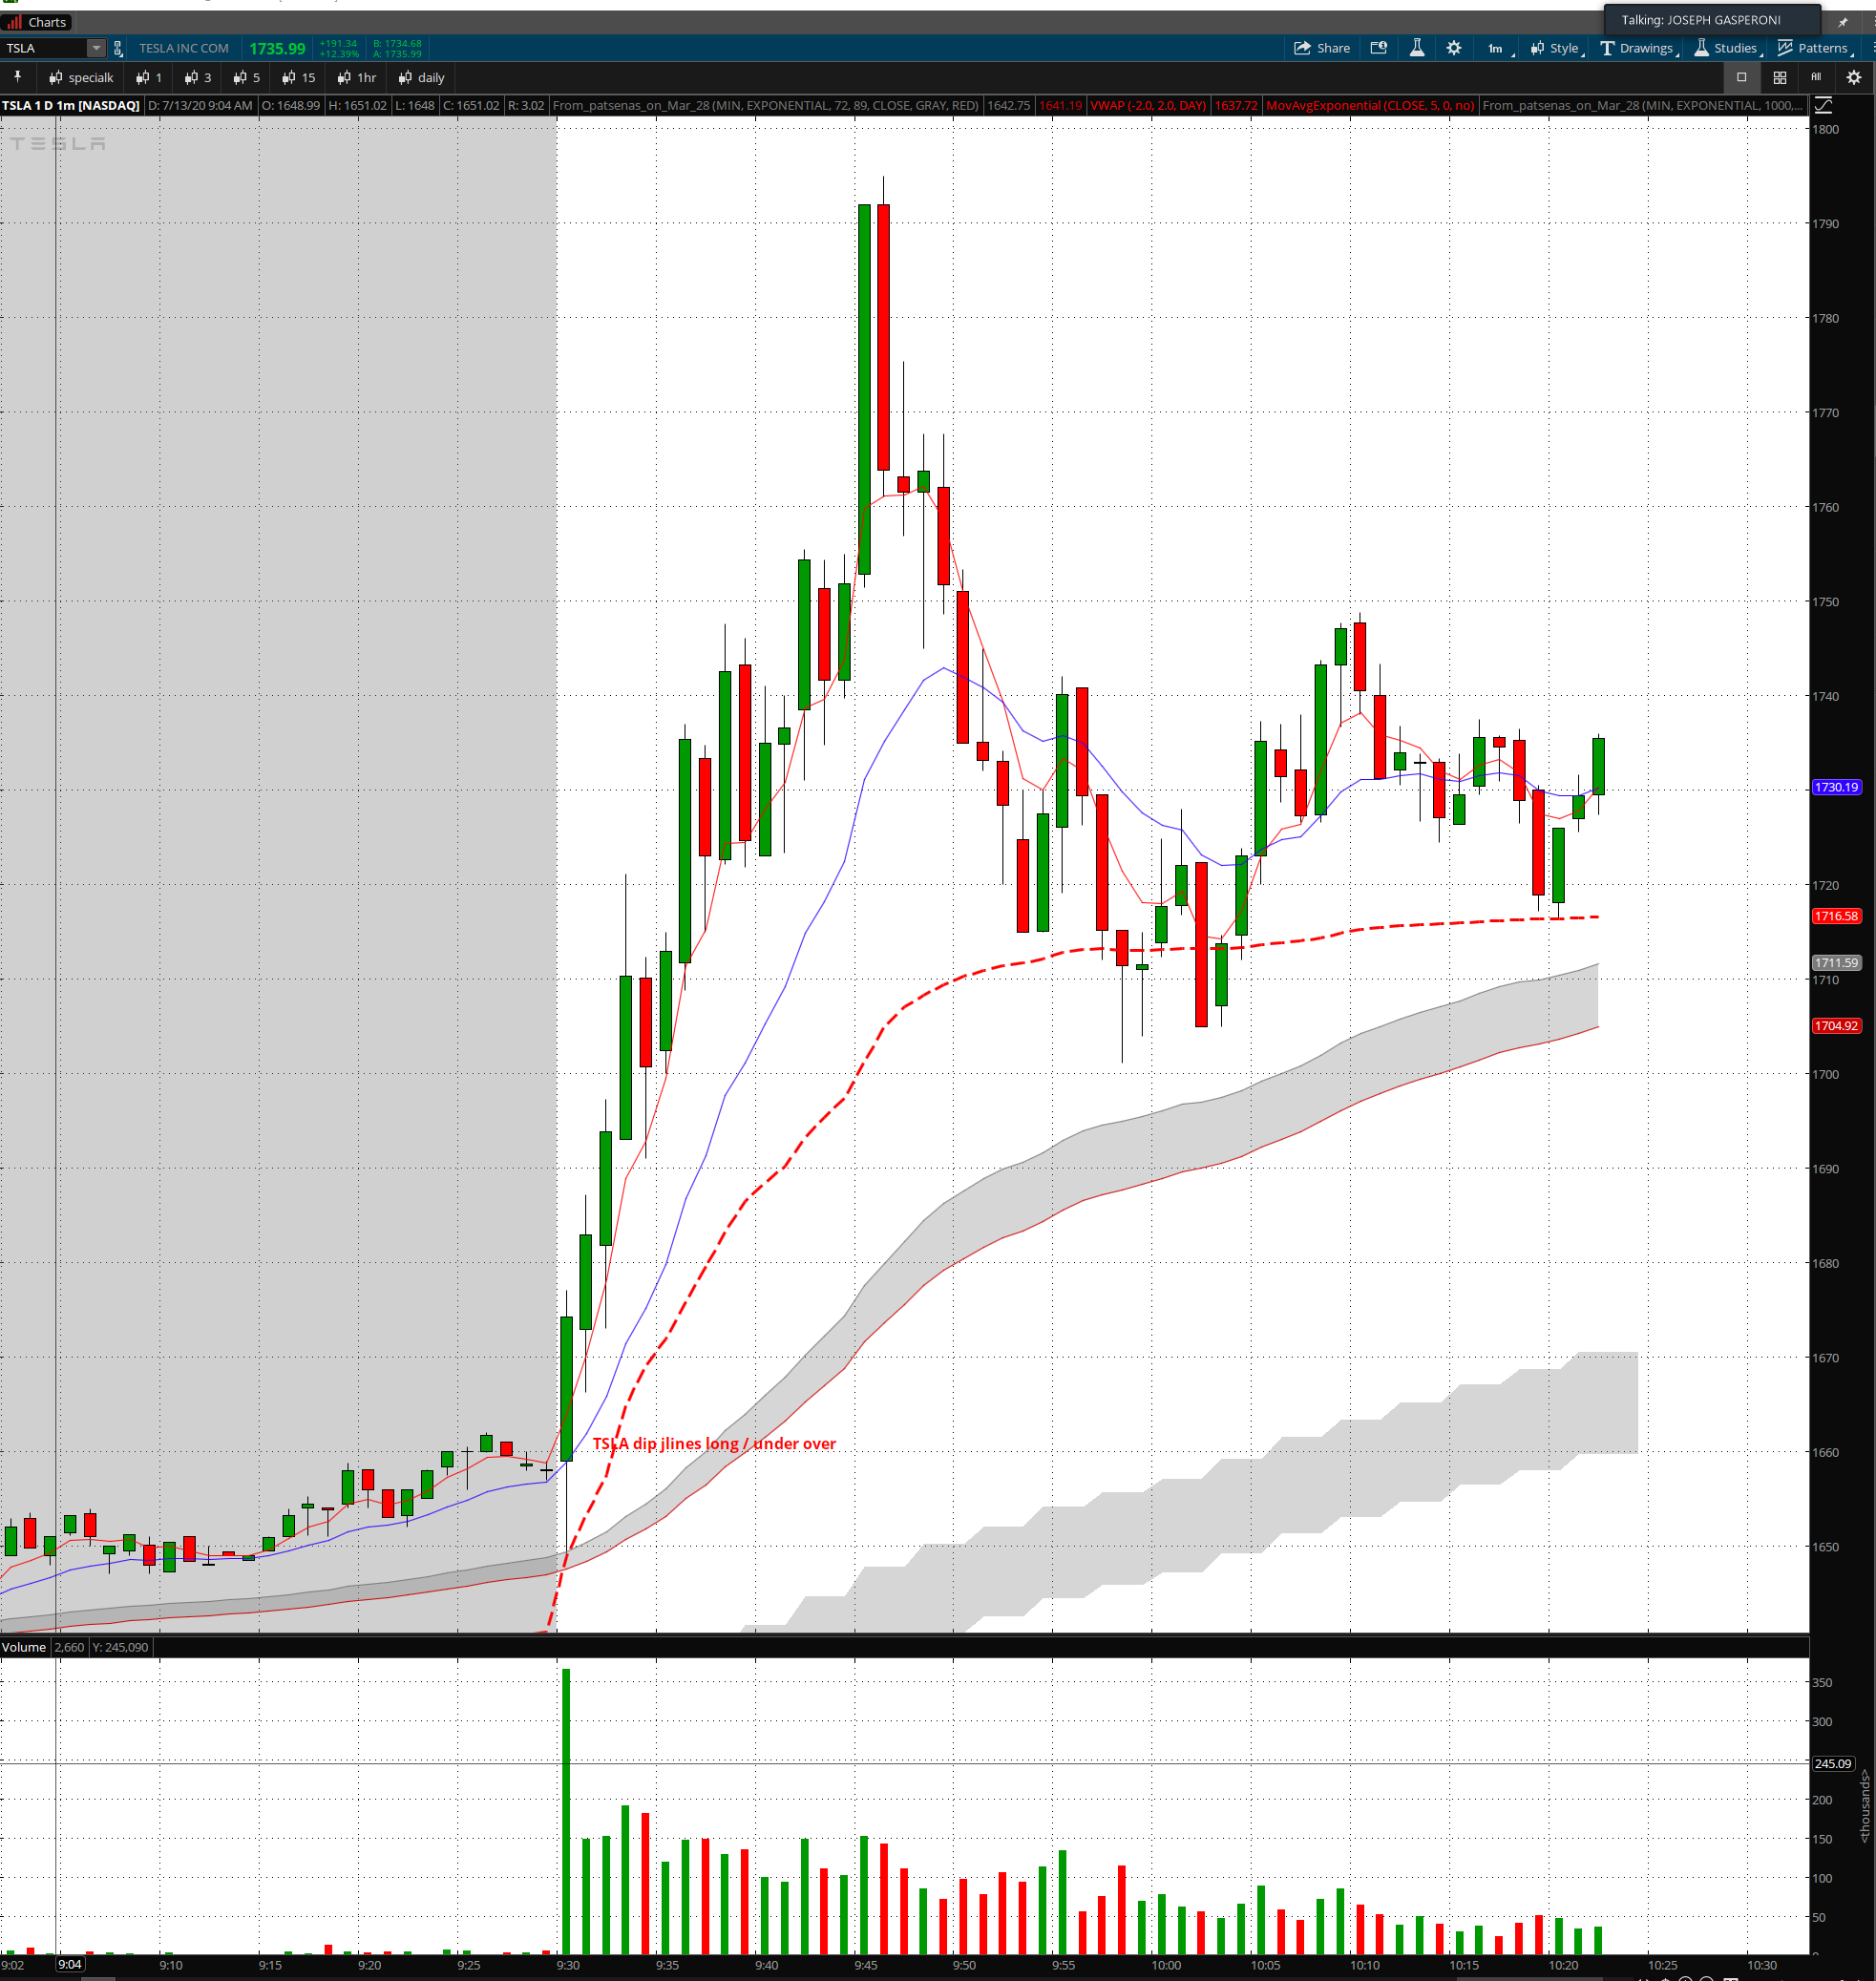Screen dimensions: 1876x1981
Task: Open chart settings gear in blue toolbar
Action: [x=1453, y=48]
